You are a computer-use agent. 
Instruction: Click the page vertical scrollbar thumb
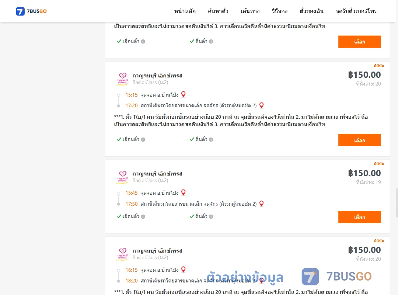(397, 203)
